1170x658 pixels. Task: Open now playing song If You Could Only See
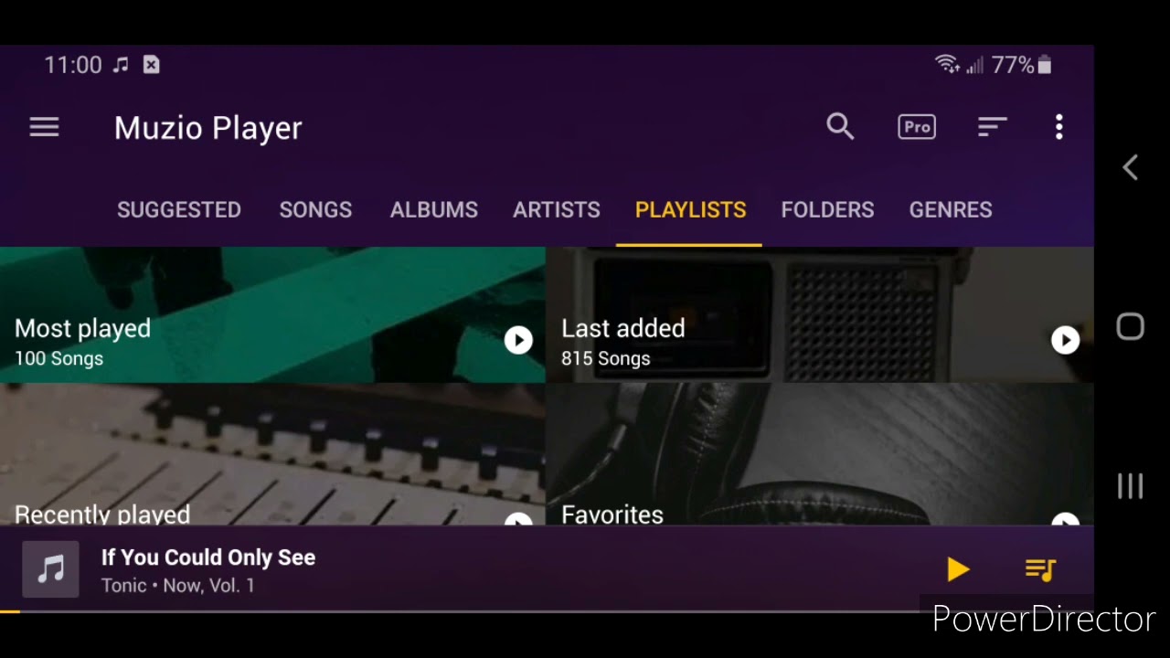(208, 557)
